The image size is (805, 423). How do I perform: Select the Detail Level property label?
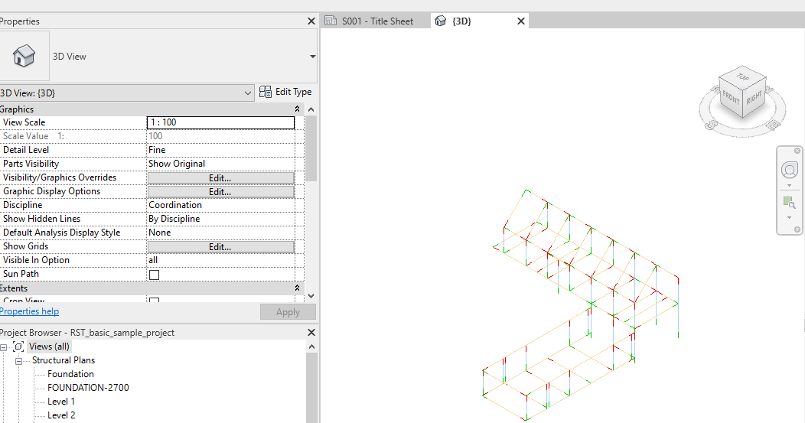click(x=26, y=150)
